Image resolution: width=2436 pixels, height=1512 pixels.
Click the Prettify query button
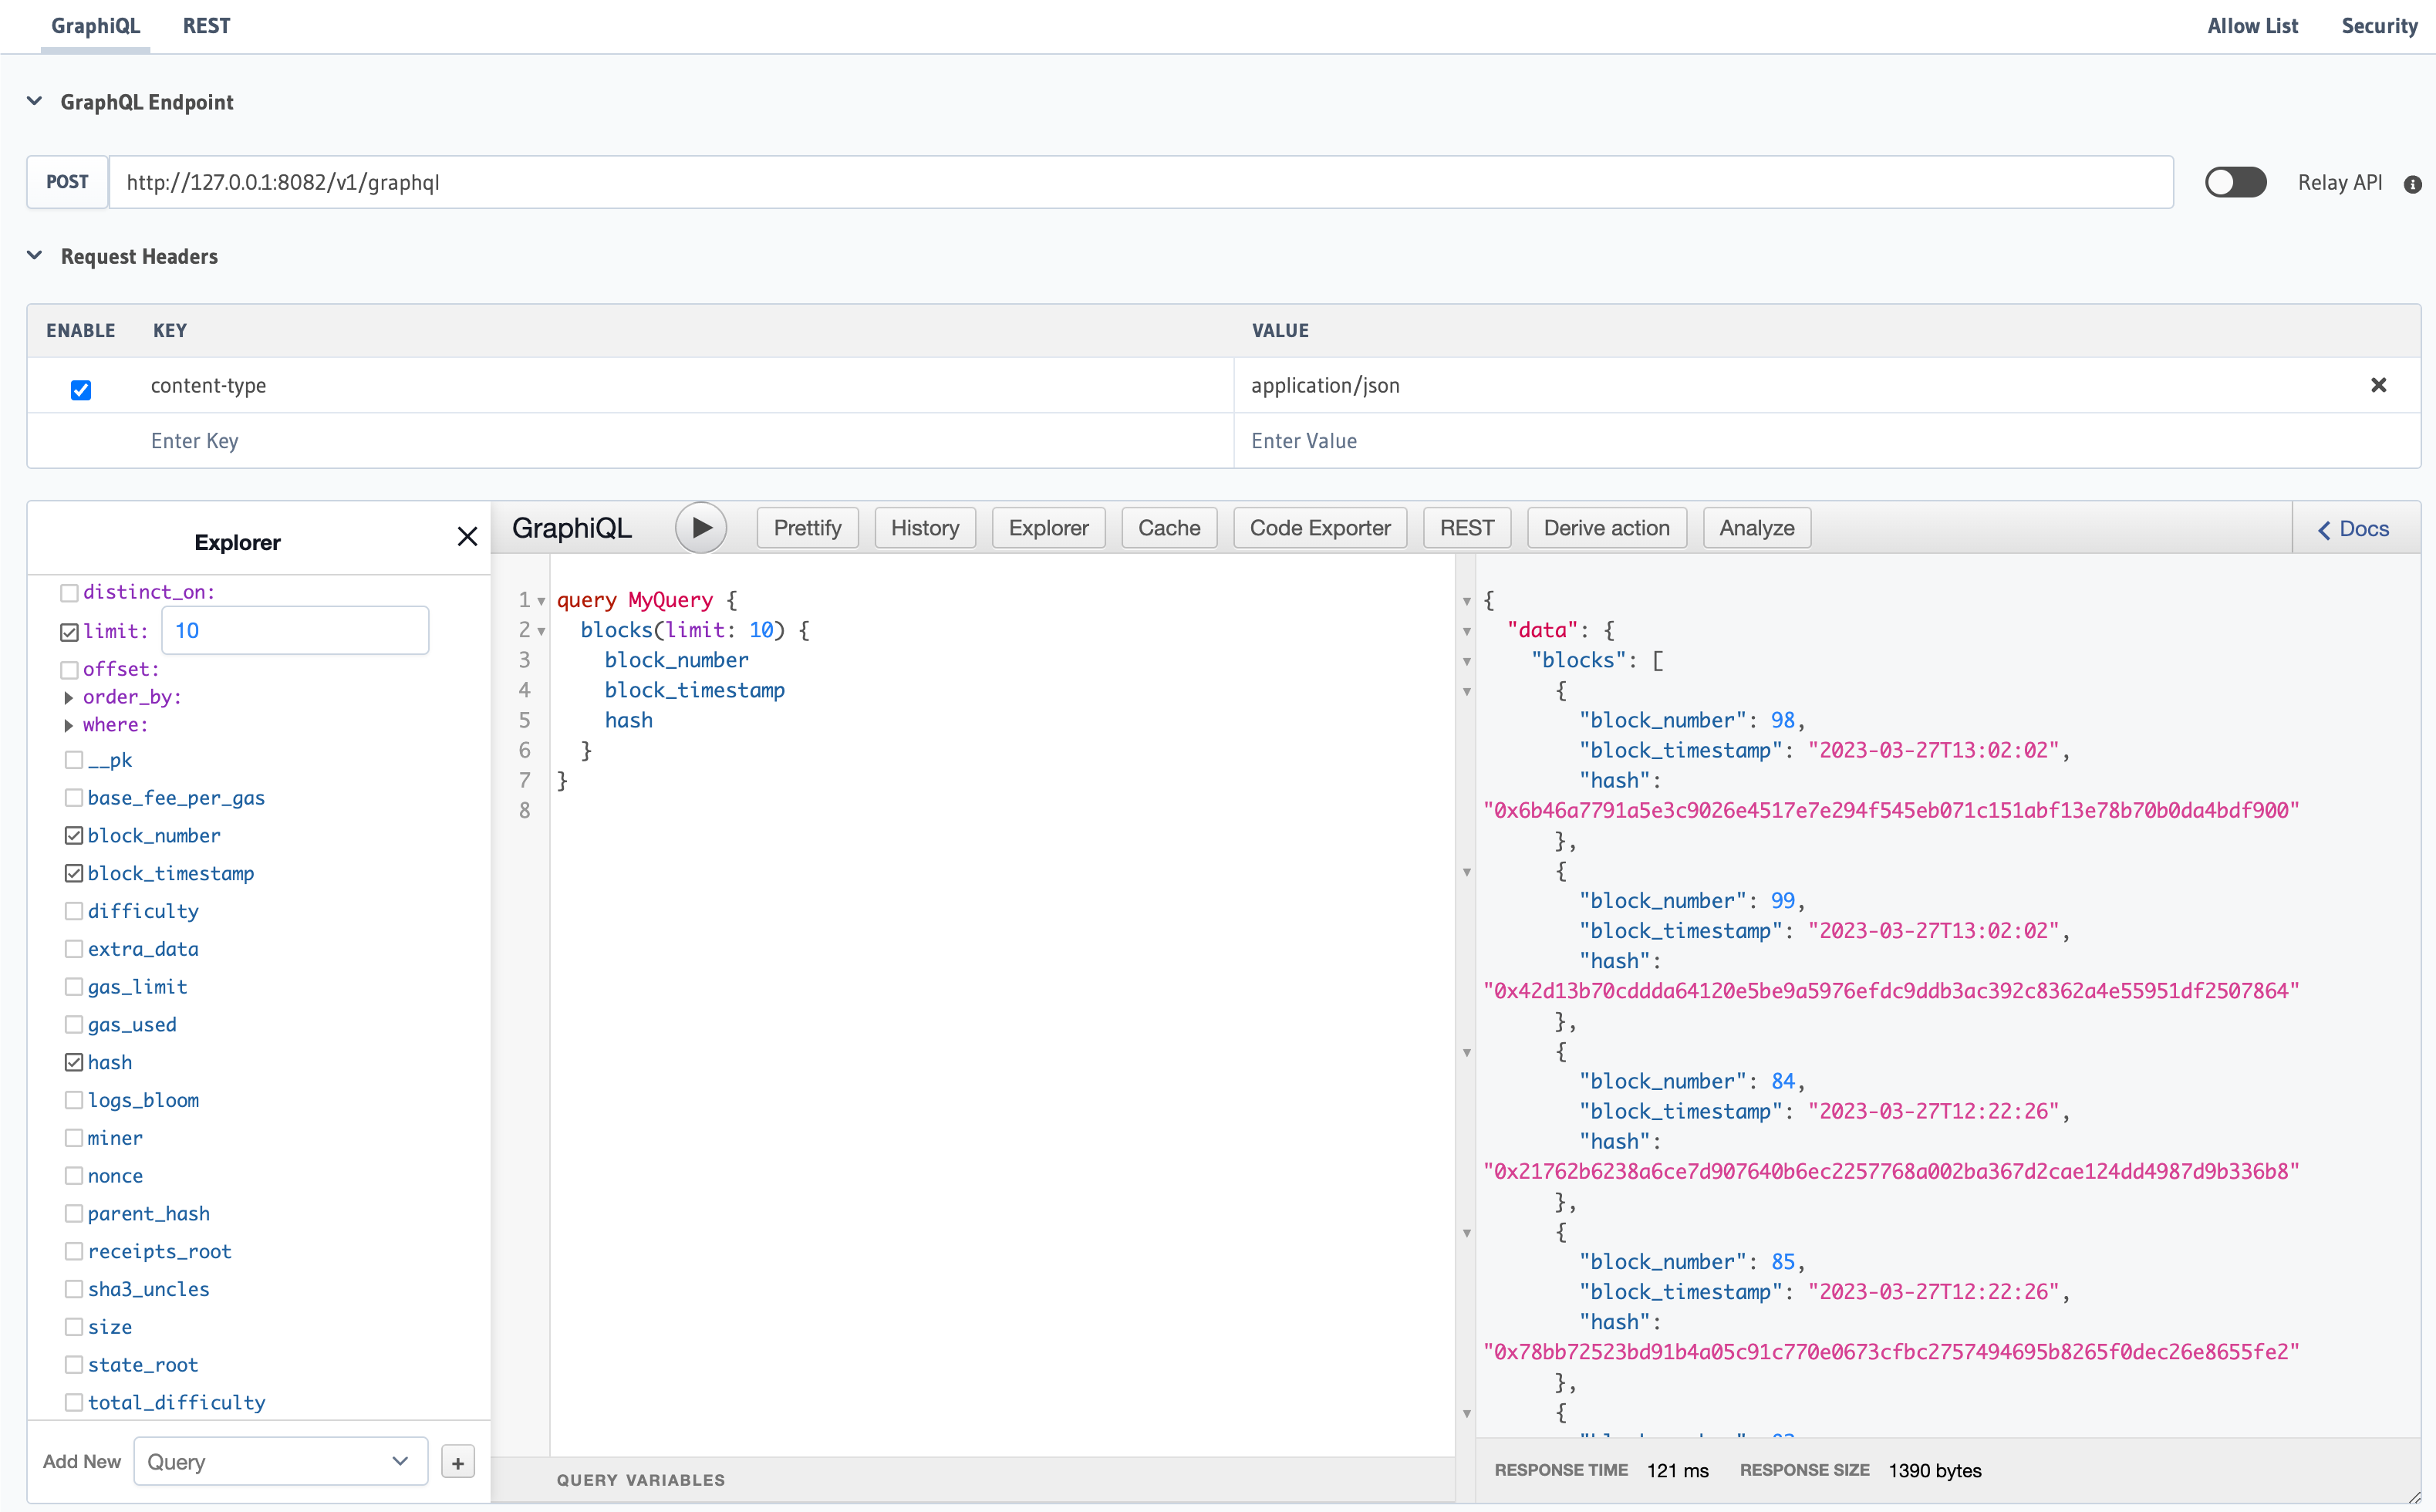(x=805, y=528)
